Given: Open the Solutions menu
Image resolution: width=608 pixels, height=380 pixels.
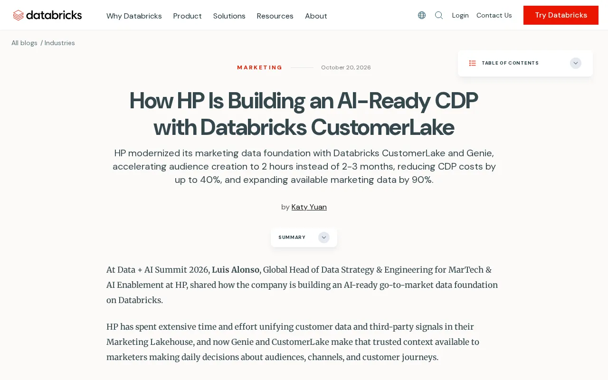Looking at the screenshot, I should 229,16.
